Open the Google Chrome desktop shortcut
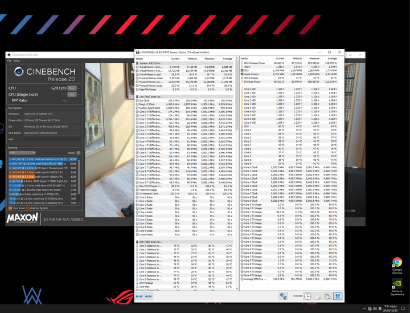 [397, 265]
